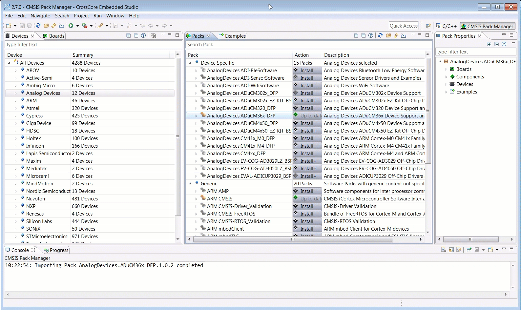Click the orange arrows icon in Packs toolbar
The height and width of the screenshot is (310, 521).
(x=396, y=35)
